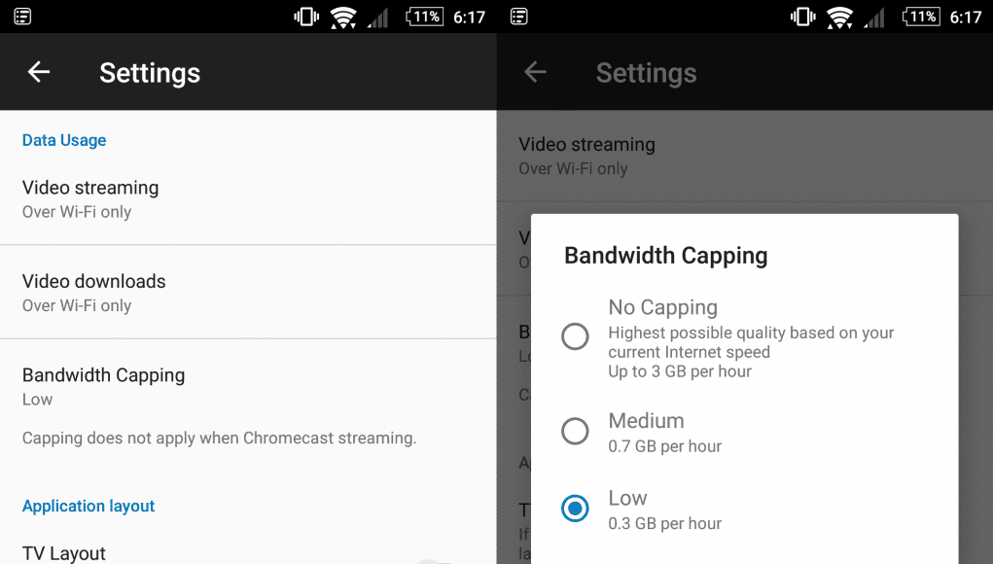Select the Low radio button
This screenshot has width=993, height=564.
click(x=575, y=509)
